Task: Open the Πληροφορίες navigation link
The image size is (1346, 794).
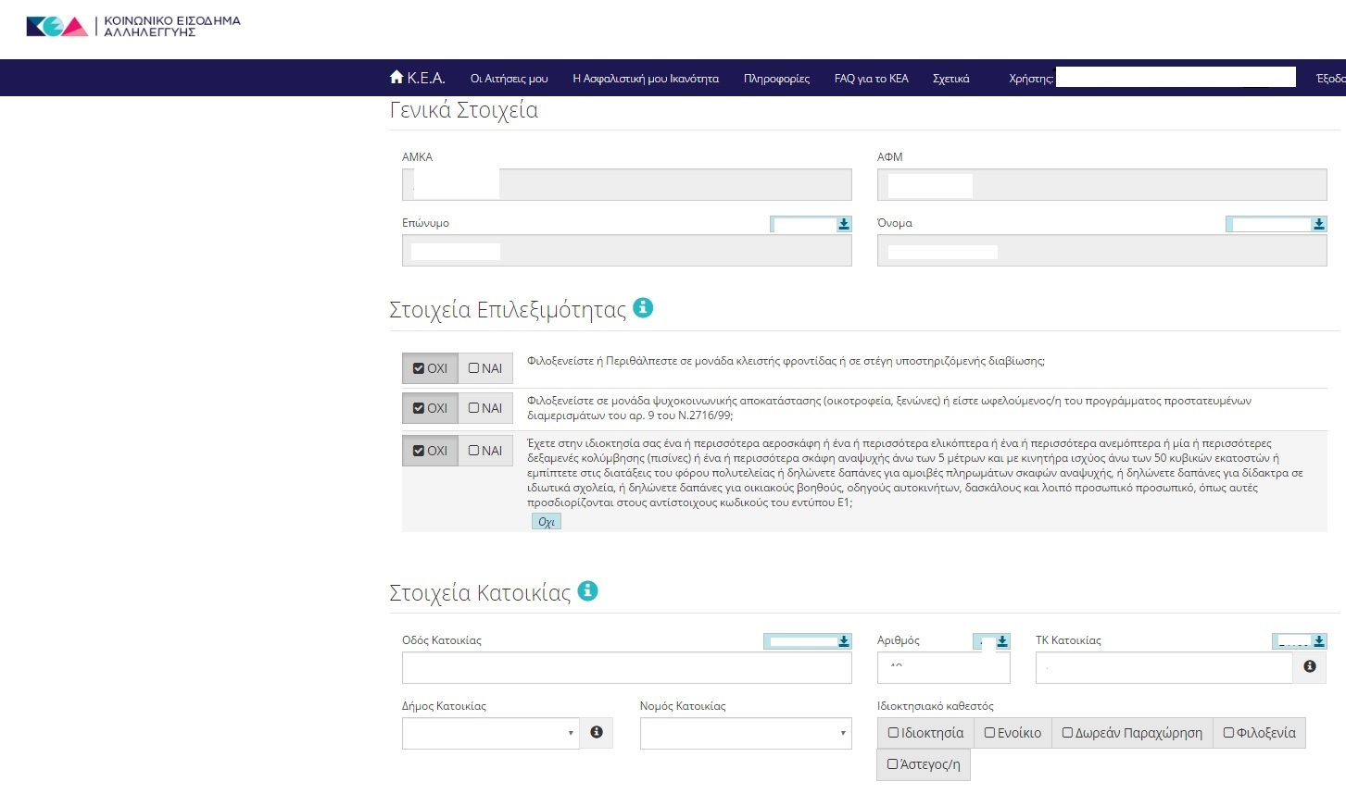Action: point(776,79)
